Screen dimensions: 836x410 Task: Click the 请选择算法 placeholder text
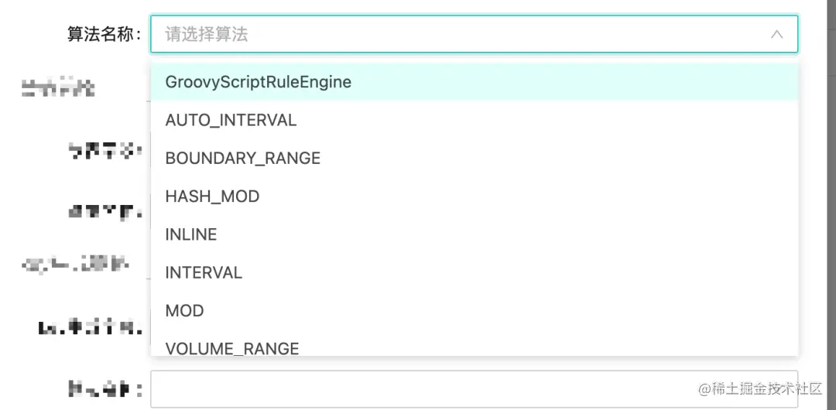[207, 35]
